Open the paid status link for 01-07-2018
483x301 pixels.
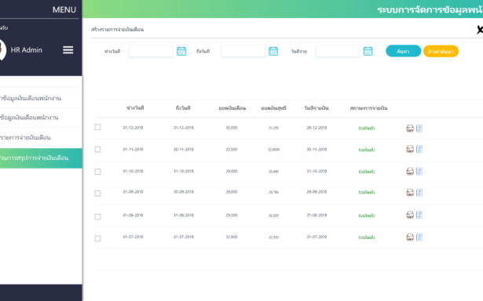367,237
